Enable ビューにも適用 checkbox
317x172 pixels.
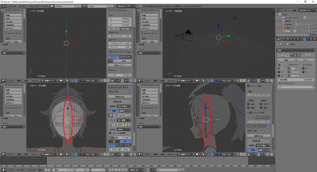point(110,133)
